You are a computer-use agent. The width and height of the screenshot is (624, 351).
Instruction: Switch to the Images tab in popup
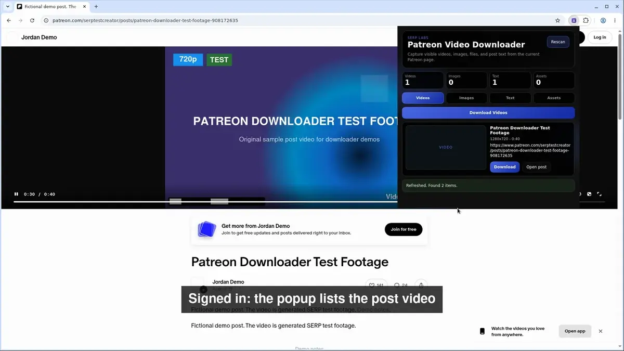466,98
